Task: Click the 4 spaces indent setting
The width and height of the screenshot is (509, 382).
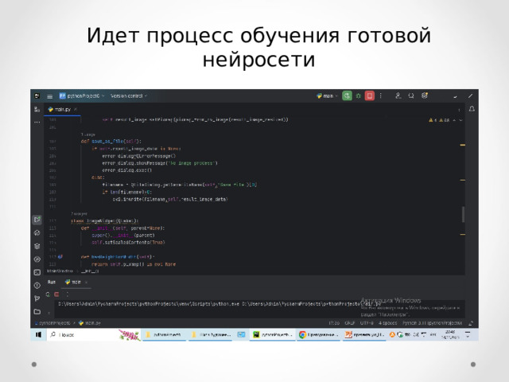Action: point(387,323)
